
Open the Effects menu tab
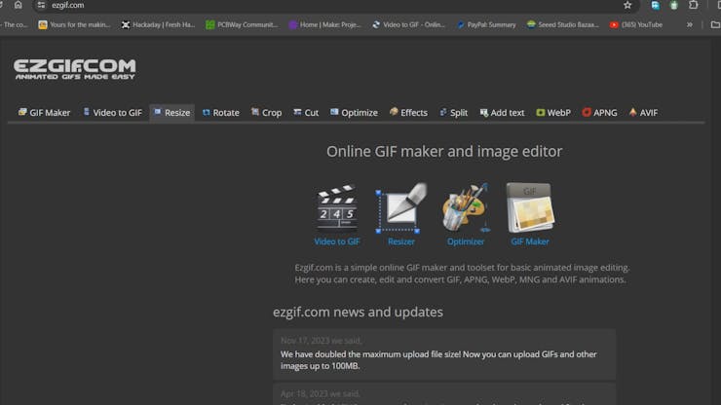[x=408, y=113]
